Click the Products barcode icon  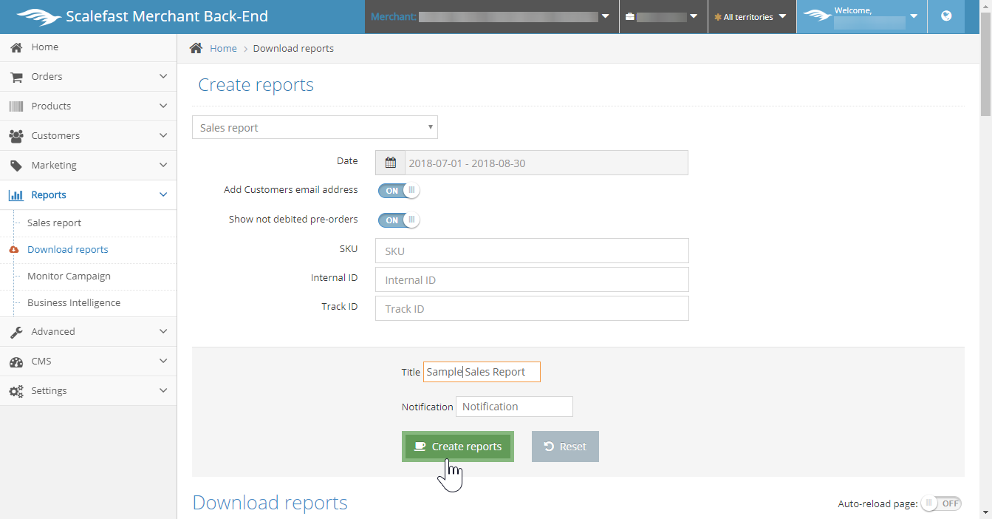point(16,106)
